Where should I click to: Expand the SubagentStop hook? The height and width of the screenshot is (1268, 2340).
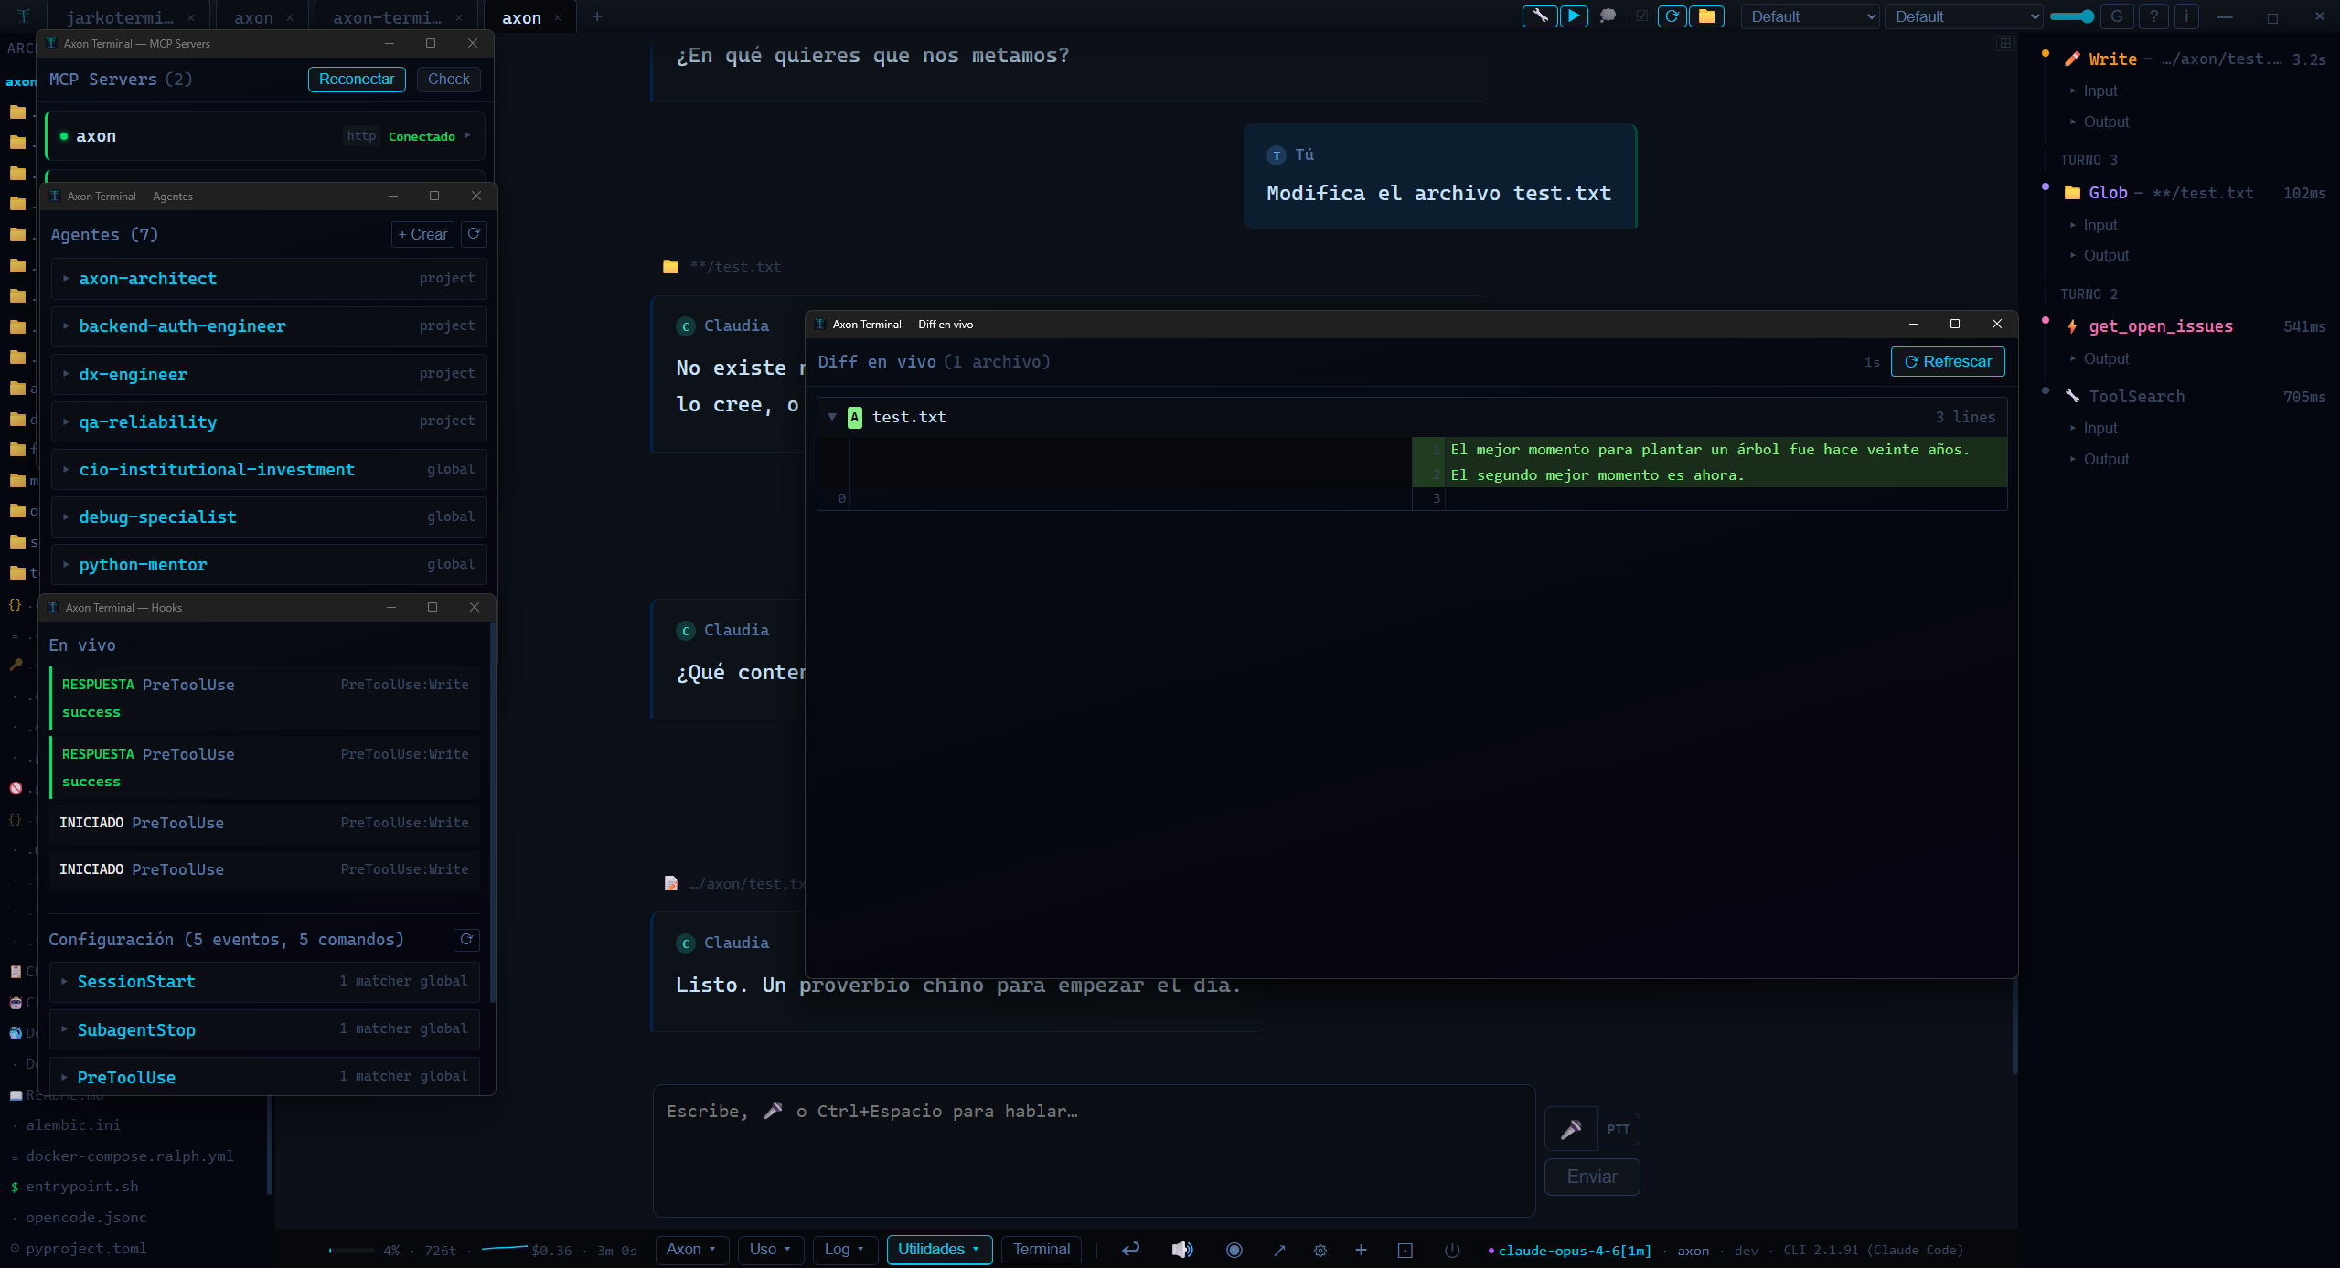coord(264,1029)
